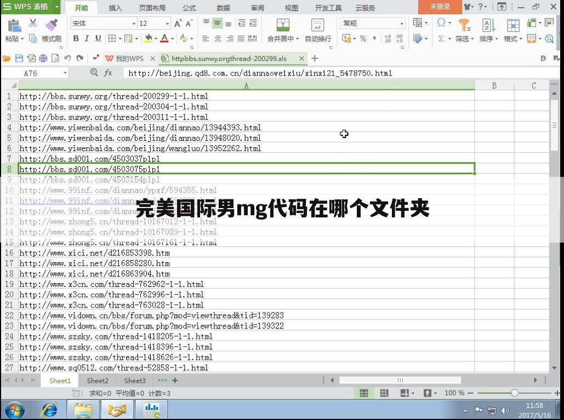Click the vertical scrollbar down arrow

pos(554,368)
